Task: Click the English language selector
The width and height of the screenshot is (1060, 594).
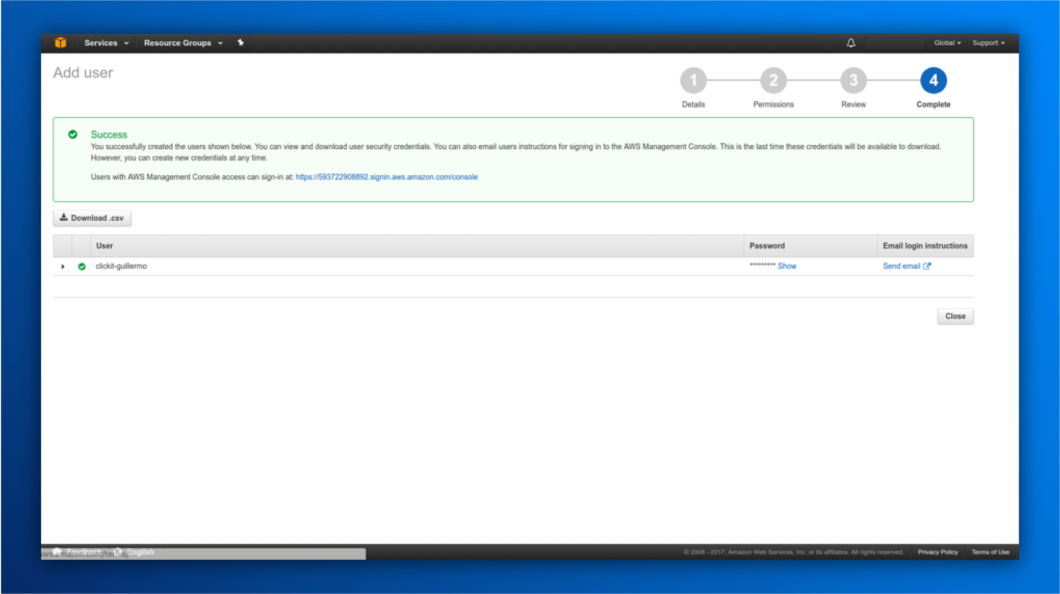Action: click(x=134, y=552)
